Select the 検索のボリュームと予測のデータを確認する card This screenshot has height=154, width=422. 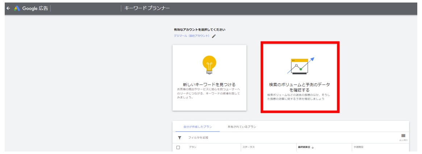(x=300, y=77)
